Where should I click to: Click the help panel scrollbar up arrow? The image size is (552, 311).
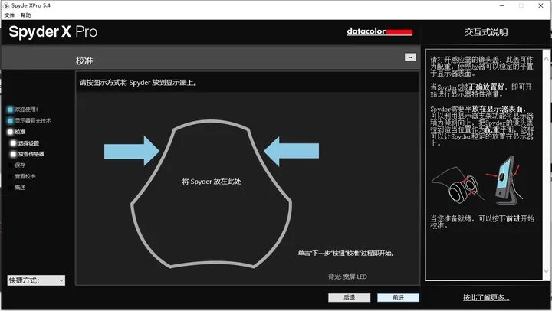click(547, 59)
